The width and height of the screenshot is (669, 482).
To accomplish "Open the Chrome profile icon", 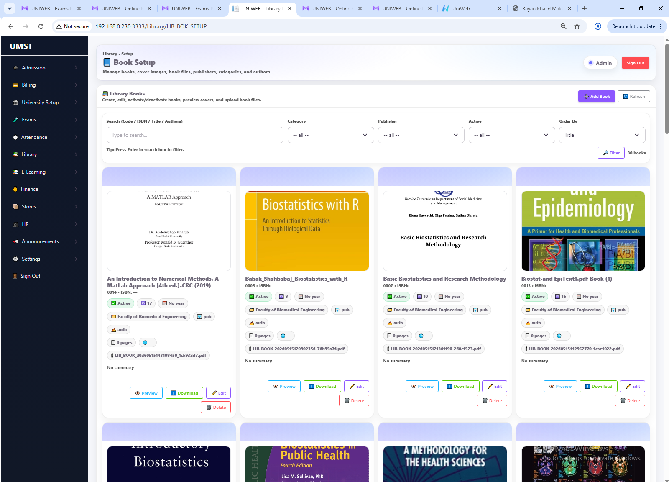I will 598,26.
